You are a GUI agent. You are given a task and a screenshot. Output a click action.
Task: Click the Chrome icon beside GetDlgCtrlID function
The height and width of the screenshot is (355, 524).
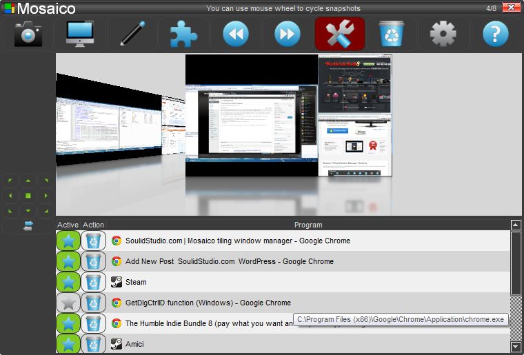tap(117, 303)
